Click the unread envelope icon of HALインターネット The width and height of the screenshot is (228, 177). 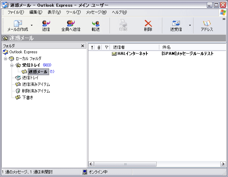[114, 54]
